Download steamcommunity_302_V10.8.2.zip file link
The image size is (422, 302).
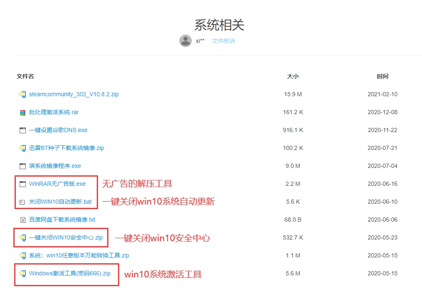pos(74,94)
